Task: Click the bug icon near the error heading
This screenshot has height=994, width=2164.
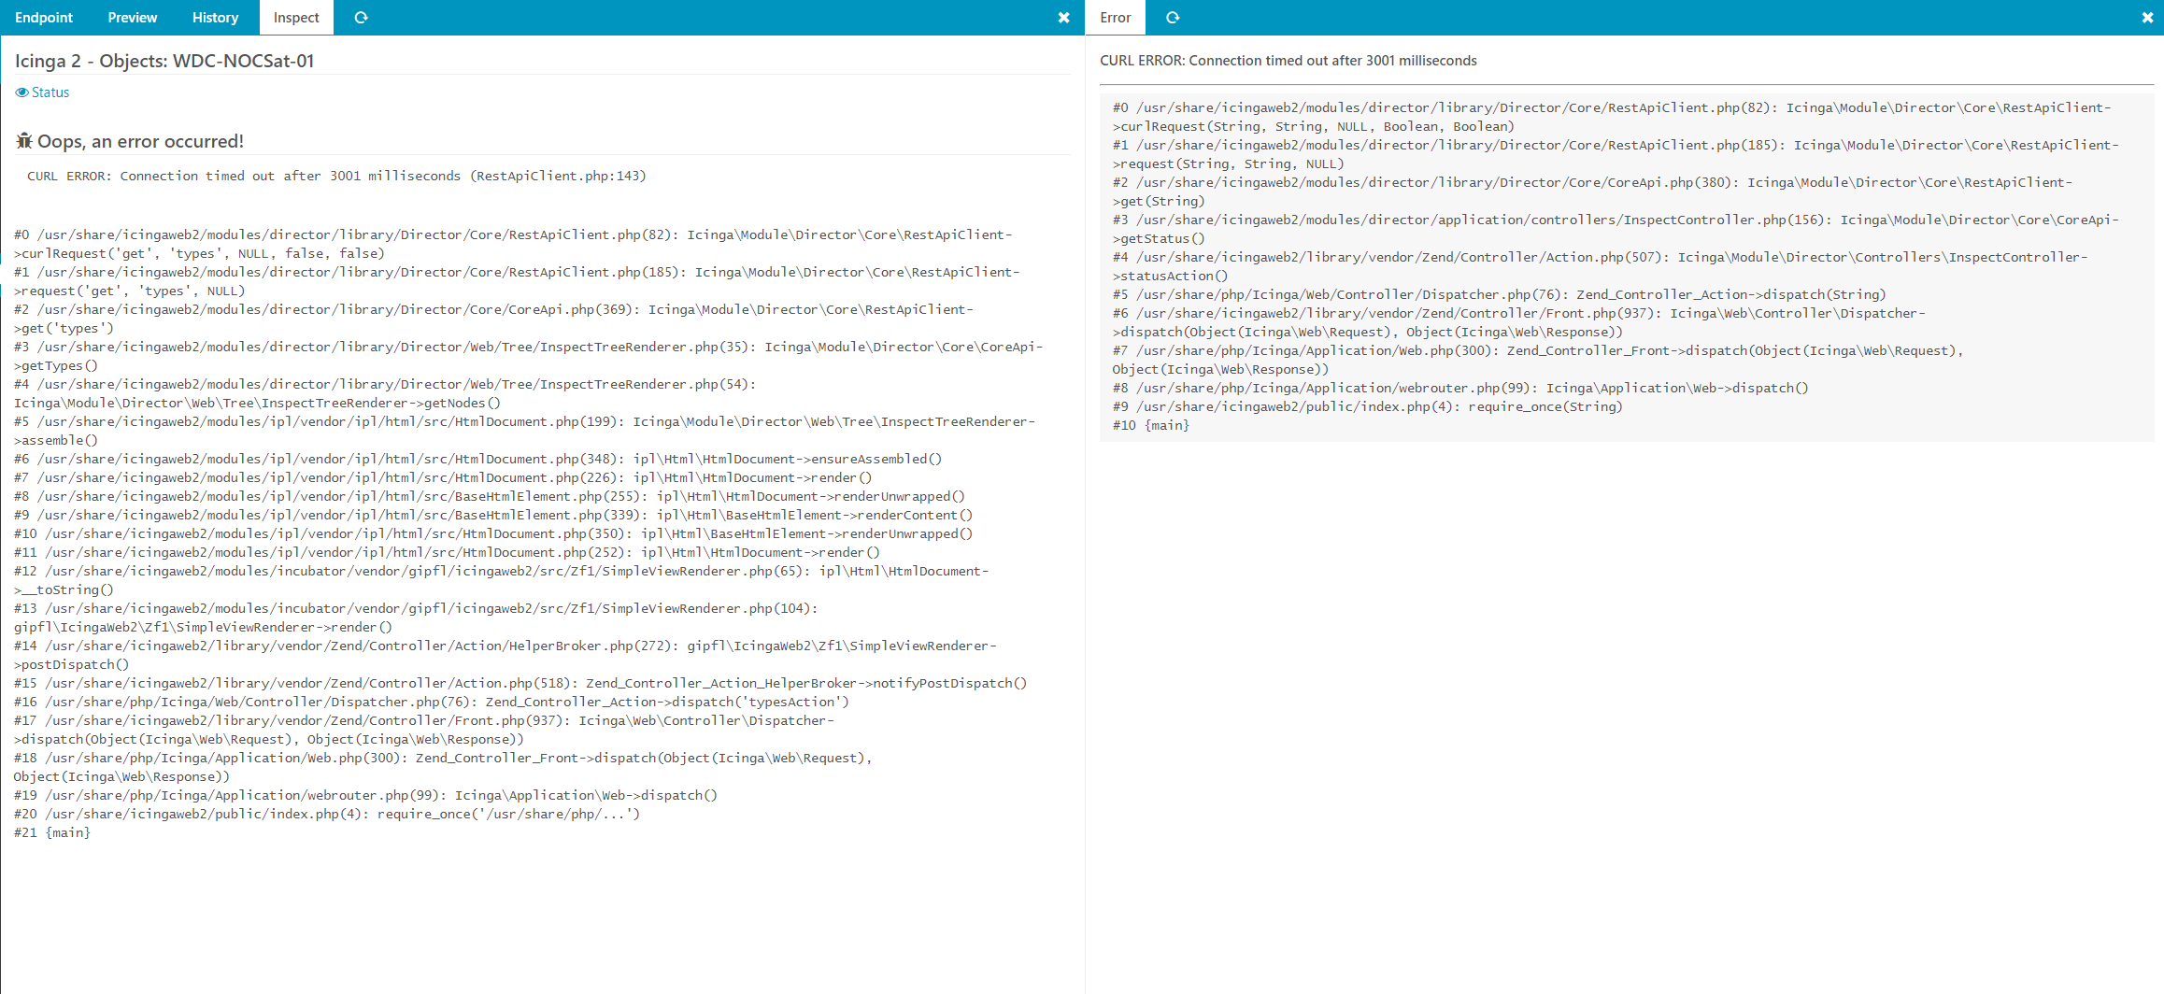Action: point(22,141)
